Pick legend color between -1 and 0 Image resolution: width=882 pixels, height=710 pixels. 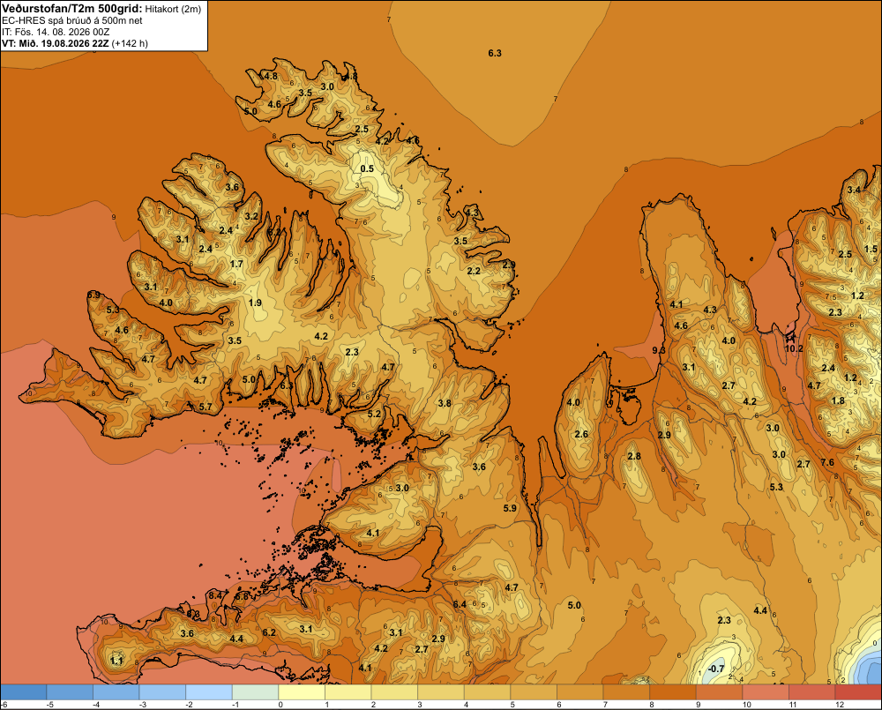point(256,691)
